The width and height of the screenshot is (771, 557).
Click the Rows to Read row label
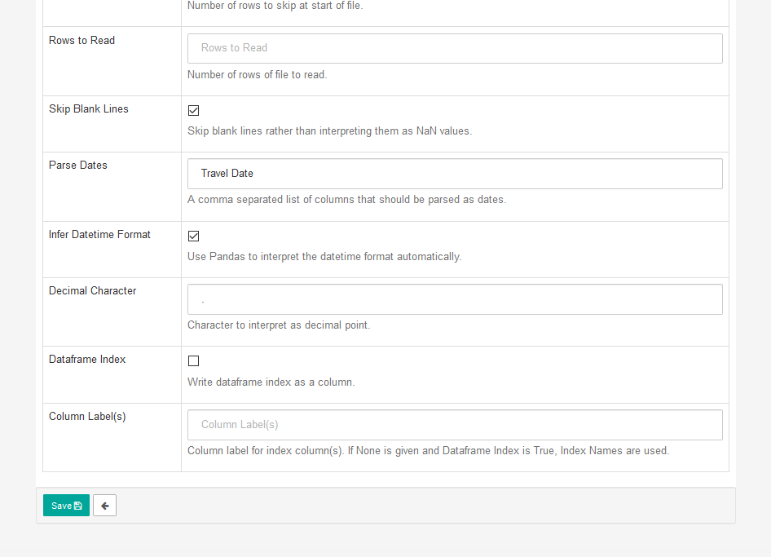[x=82, y=40]
